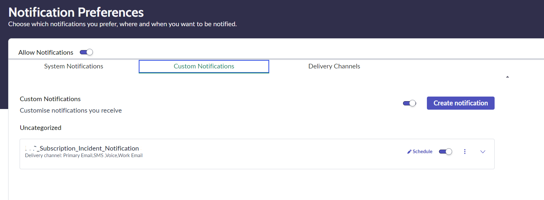Open the Delivery Channels tab
The height and width of the screenshot is (200, 544).
334,66
